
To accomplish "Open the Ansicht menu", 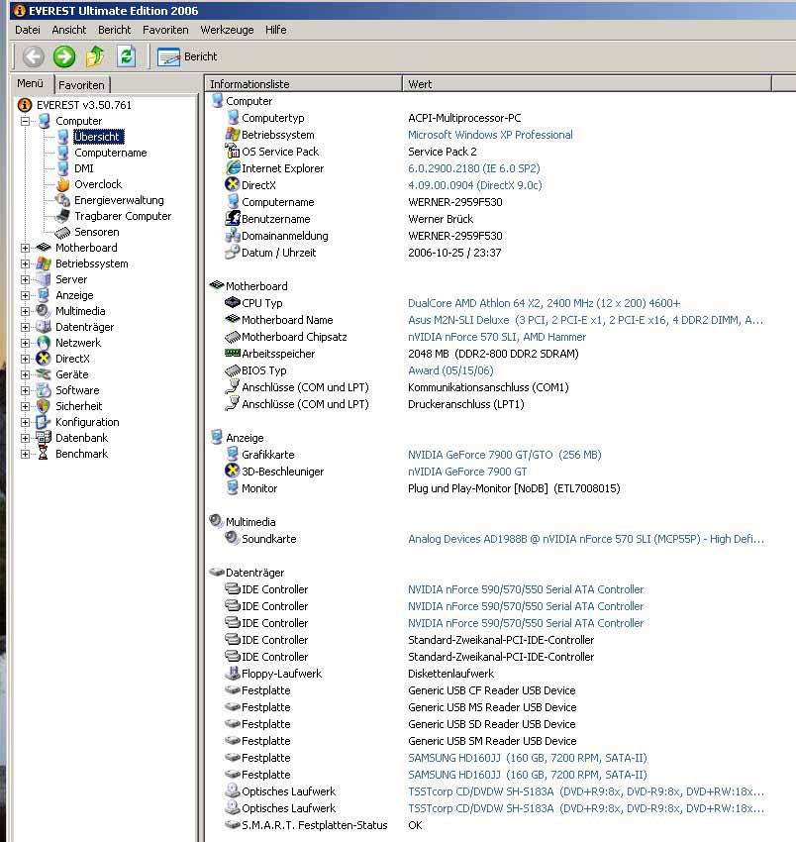I will click(x=68, y=30).
